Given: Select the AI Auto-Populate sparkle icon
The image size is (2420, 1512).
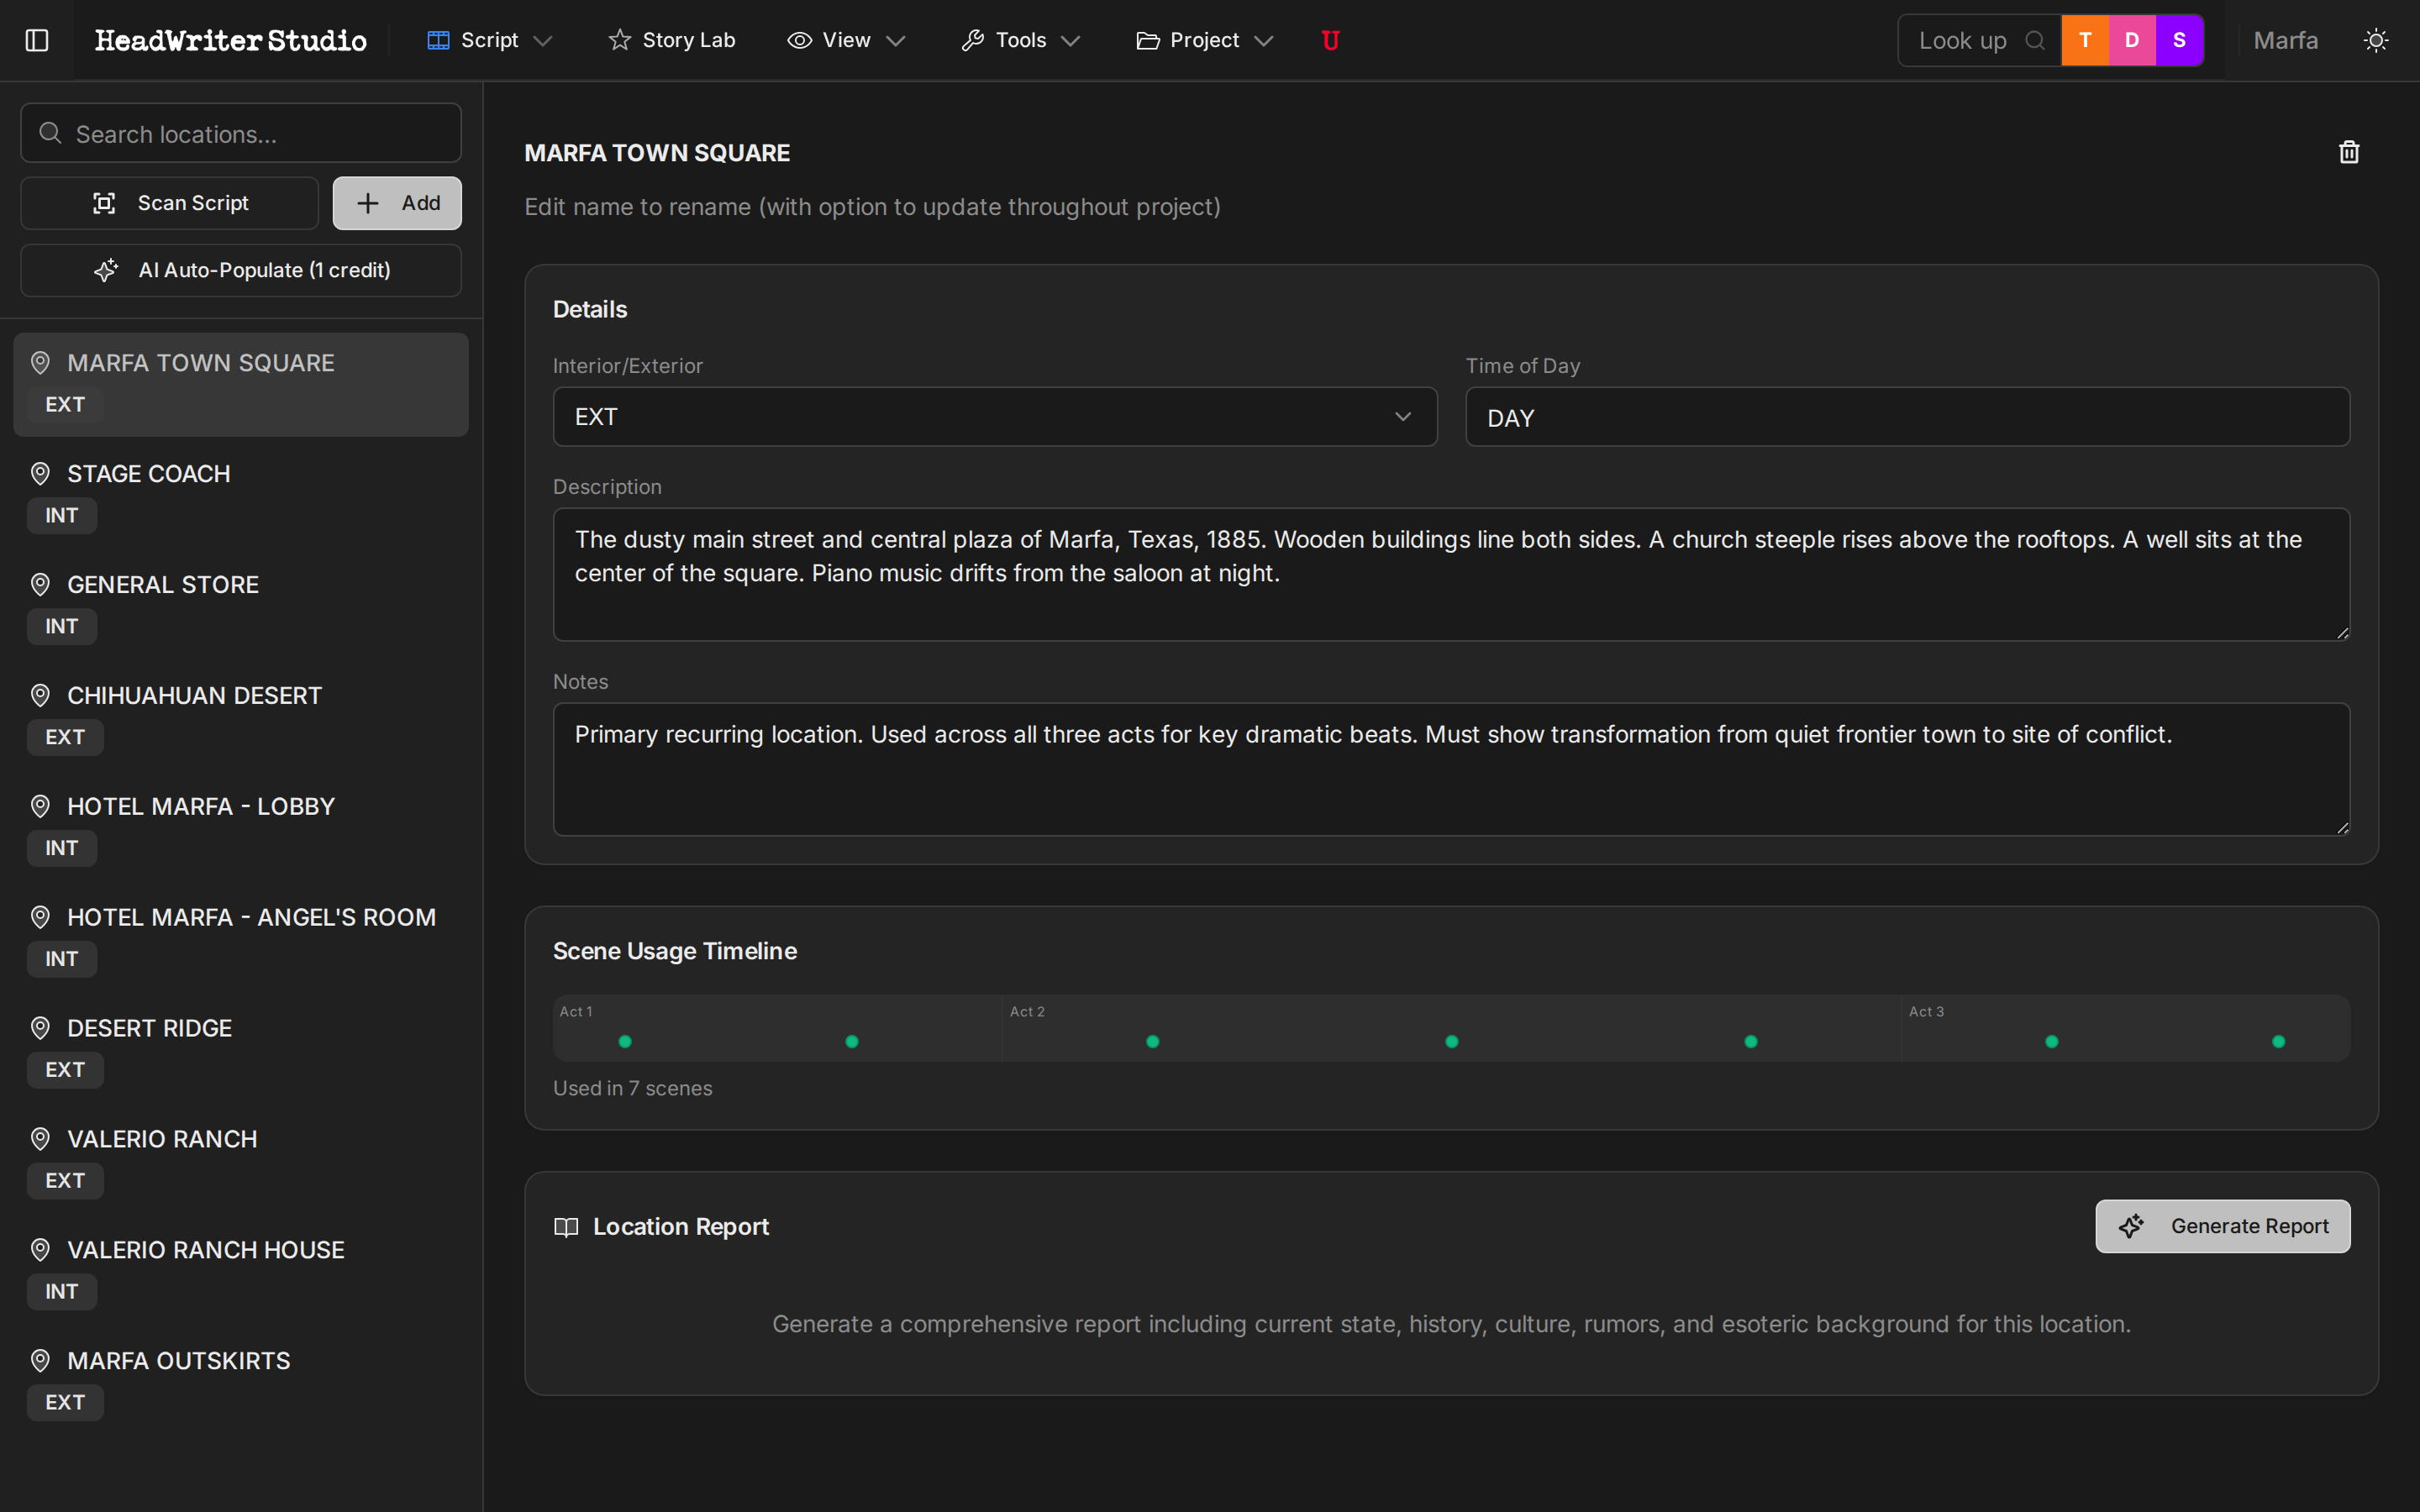Looking at the screenshot, I should (x=107, y=270).
